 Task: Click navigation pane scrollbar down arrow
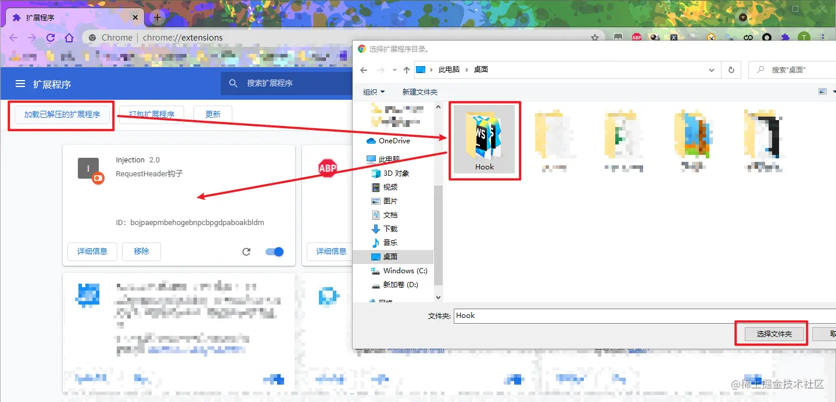click(439, 296)
